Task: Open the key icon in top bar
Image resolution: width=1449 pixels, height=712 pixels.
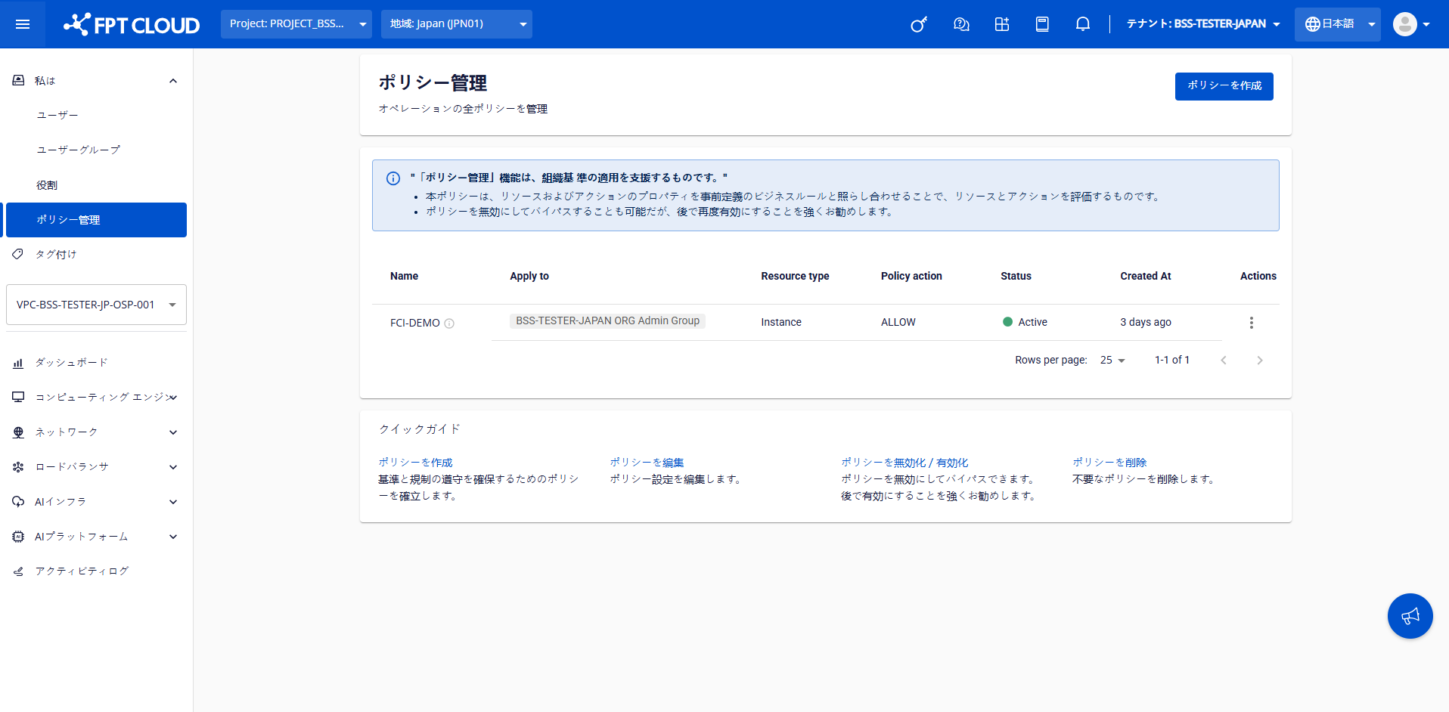Action: click(919, 24)
